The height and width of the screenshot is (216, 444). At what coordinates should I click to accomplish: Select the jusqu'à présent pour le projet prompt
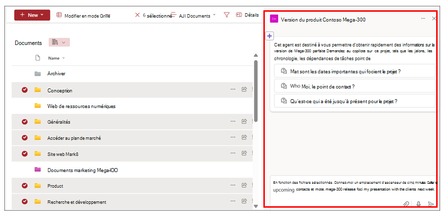click(x=354, y=101)
